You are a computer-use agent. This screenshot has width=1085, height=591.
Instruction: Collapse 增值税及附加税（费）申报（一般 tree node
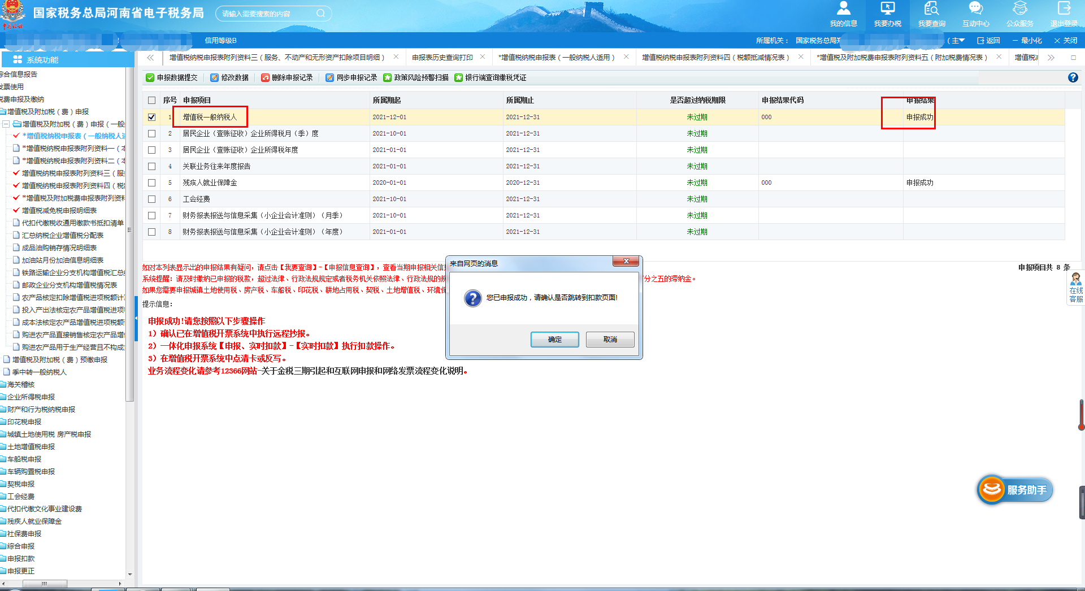click(6, 124)
